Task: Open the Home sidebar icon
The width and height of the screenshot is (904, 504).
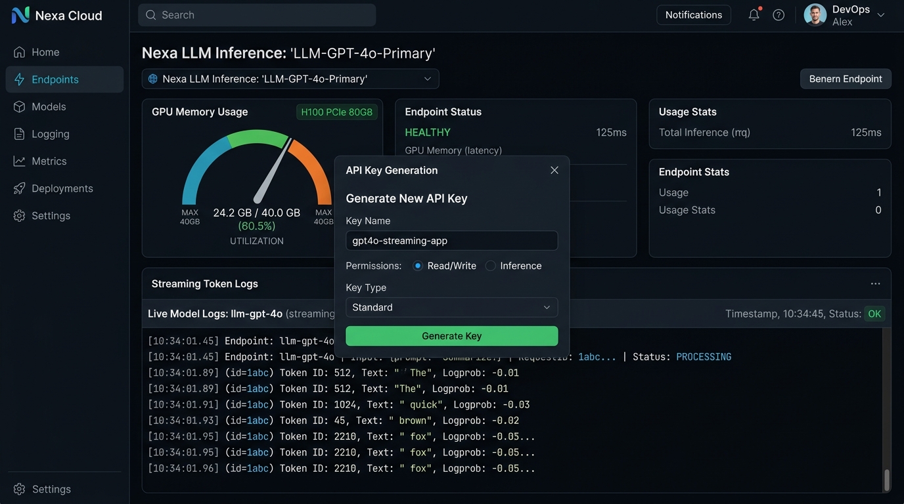Action: pos(19,52)
